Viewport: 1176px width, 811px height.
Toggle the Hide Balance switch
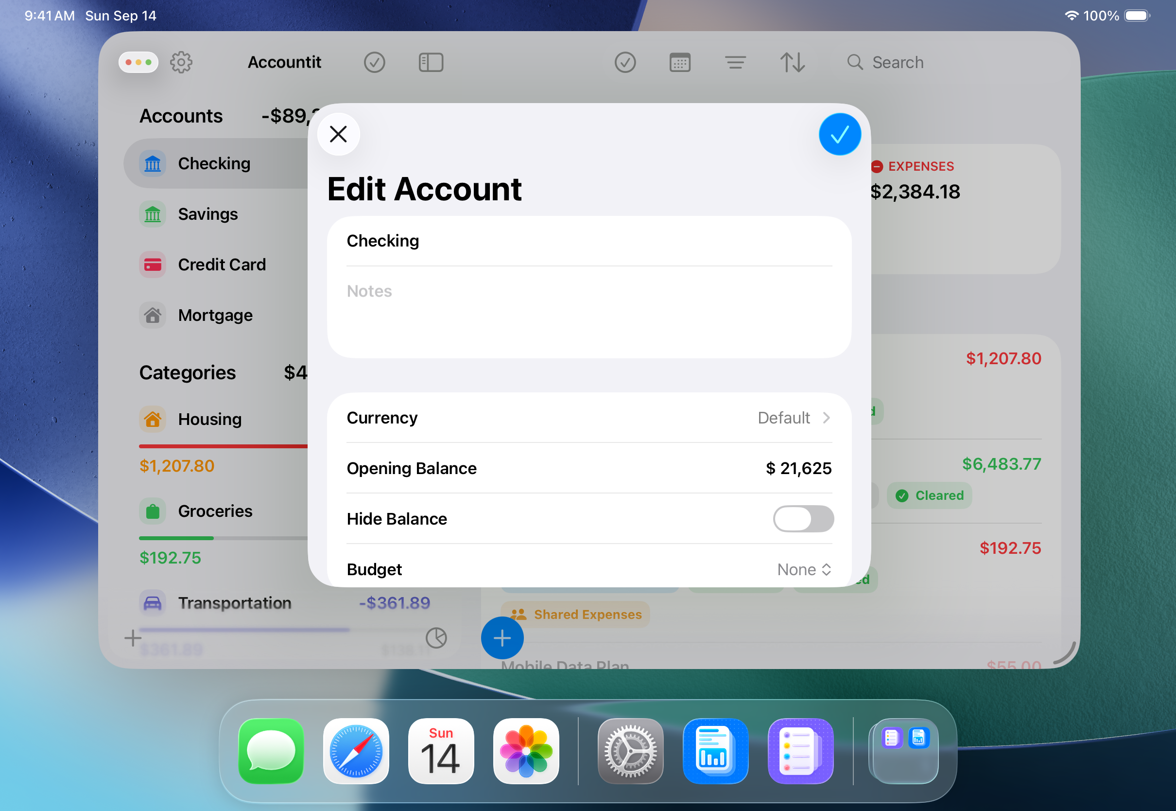tap(803, 519)
